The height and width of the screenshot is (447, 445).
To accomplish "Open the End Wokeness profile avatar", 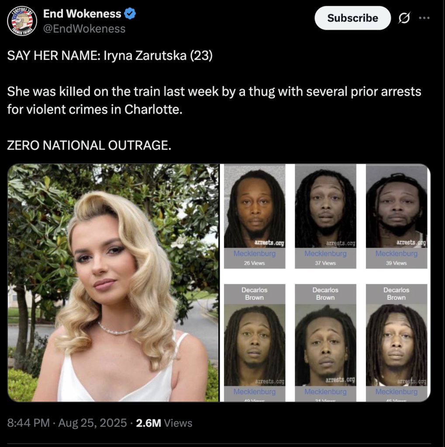I will (22, 21).
